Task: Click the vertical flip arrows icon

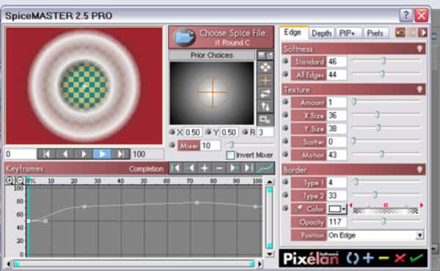Action: click(x=265, y=106)
